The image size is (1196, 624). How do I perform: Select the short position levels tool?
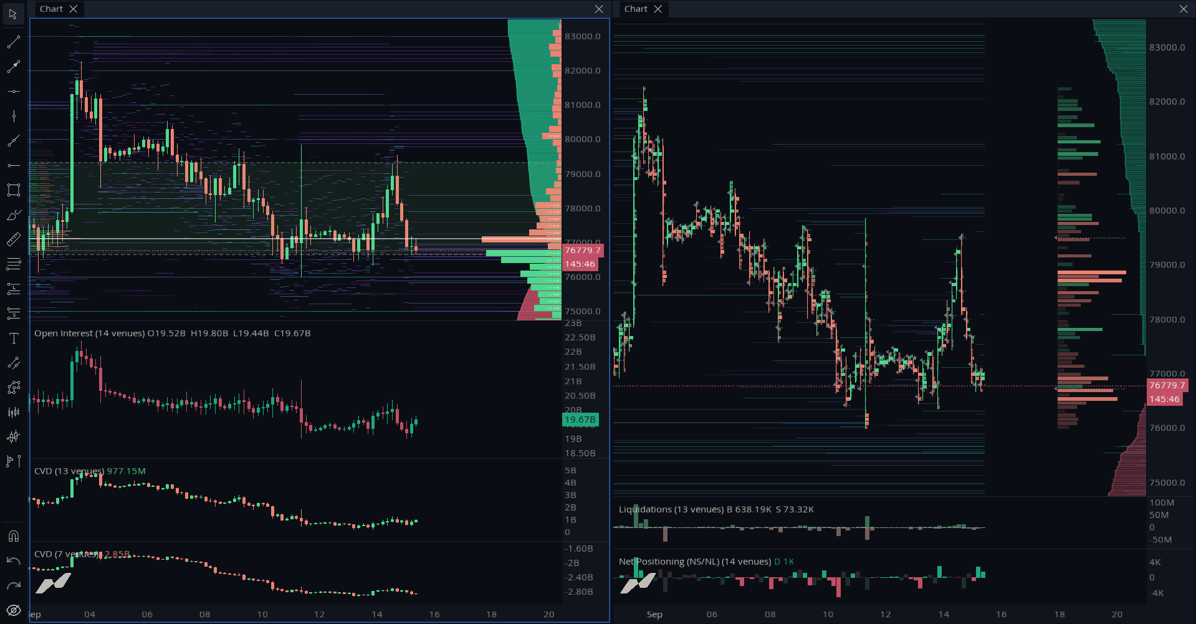[x=13, y=314]
